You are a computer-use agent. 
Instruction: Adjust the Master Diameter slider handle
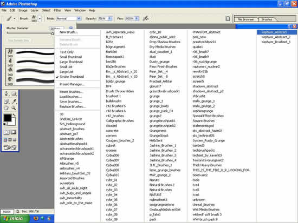point(53,33)
